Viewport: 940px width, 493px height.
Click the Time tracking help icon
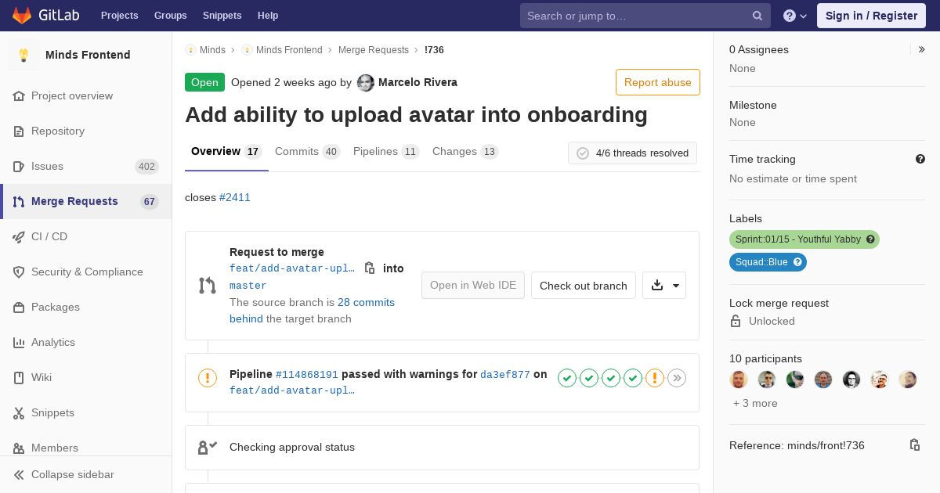point(920,159)
